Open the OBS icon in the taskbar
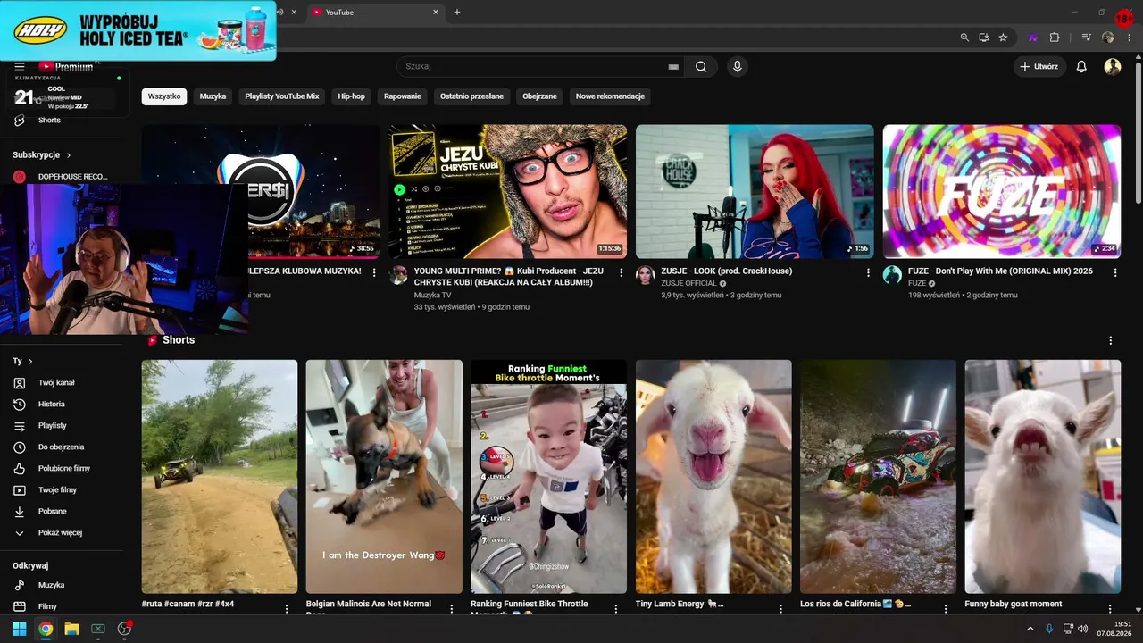 (124, 629)
